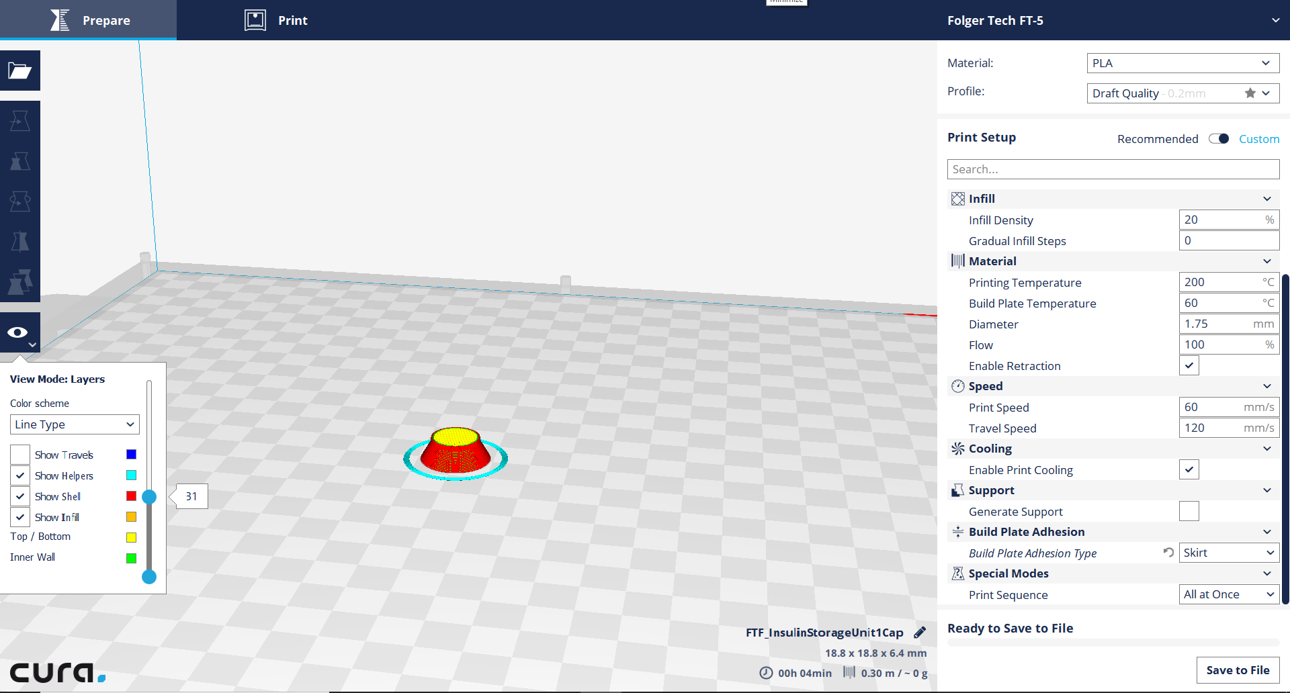Open the Build Plate Adhesion Type Skirt dropdown

click(x=1229, y=553)
